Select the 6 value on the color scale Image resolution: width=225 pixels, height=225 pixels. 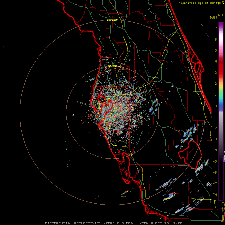point(216,39)
